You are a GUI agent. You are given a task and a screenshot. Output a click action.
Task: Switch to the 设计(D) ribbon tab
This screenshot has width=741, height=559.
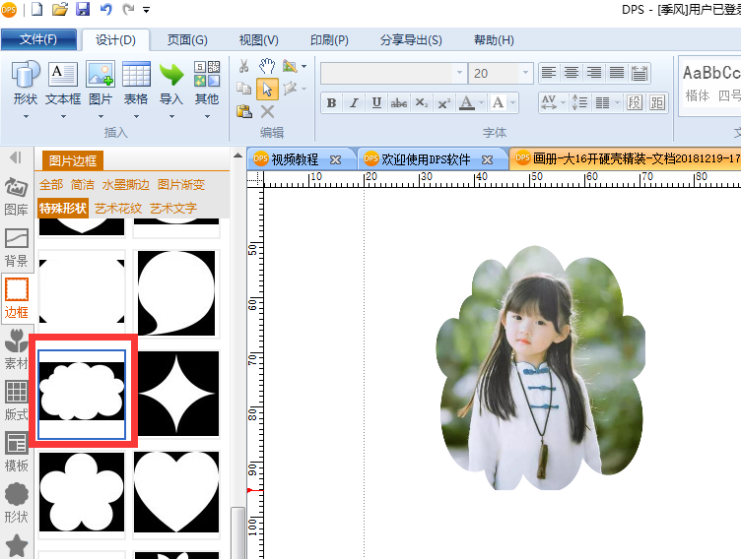pyautogui.click(x=116, y=40)
